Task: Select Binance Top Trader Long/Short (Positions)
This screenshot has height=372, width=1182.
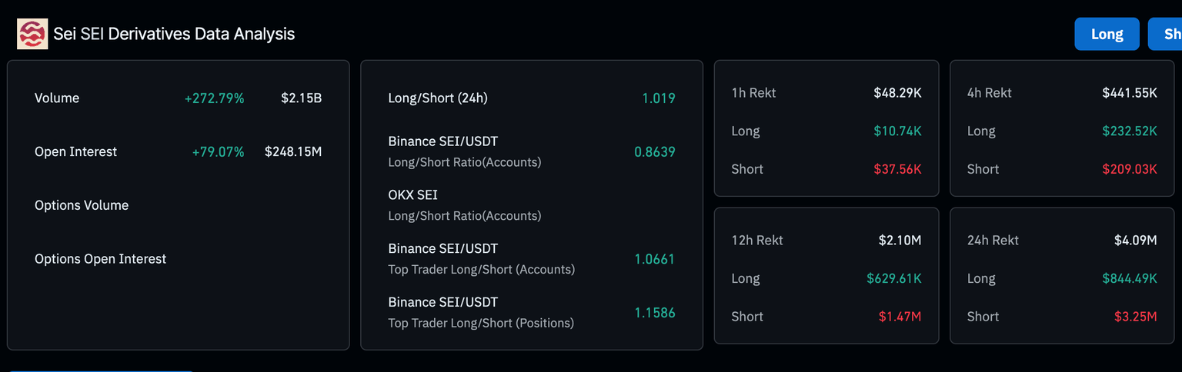Action: click(x=481, y=312)
